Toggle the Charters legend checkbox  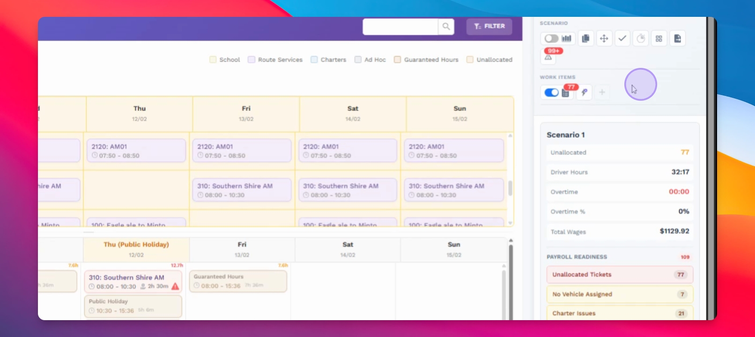pyautogui.click(x=314, y=59)
